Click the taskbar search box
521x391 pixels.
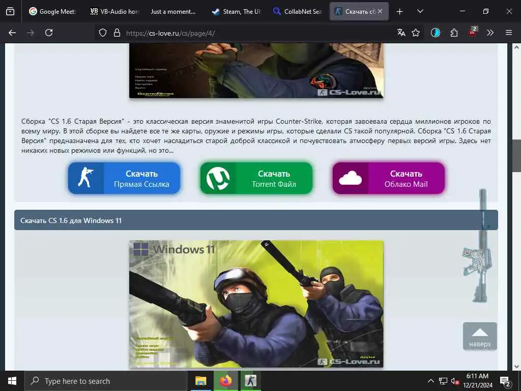tap(106, 381)
